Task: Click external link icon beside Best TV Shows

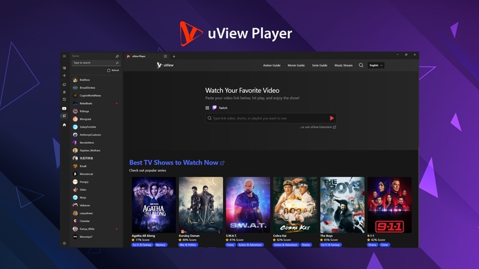Action: (x=222, y=163)
